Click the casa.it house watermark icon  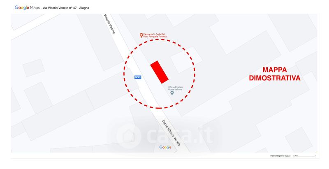(x=129, y=136)
